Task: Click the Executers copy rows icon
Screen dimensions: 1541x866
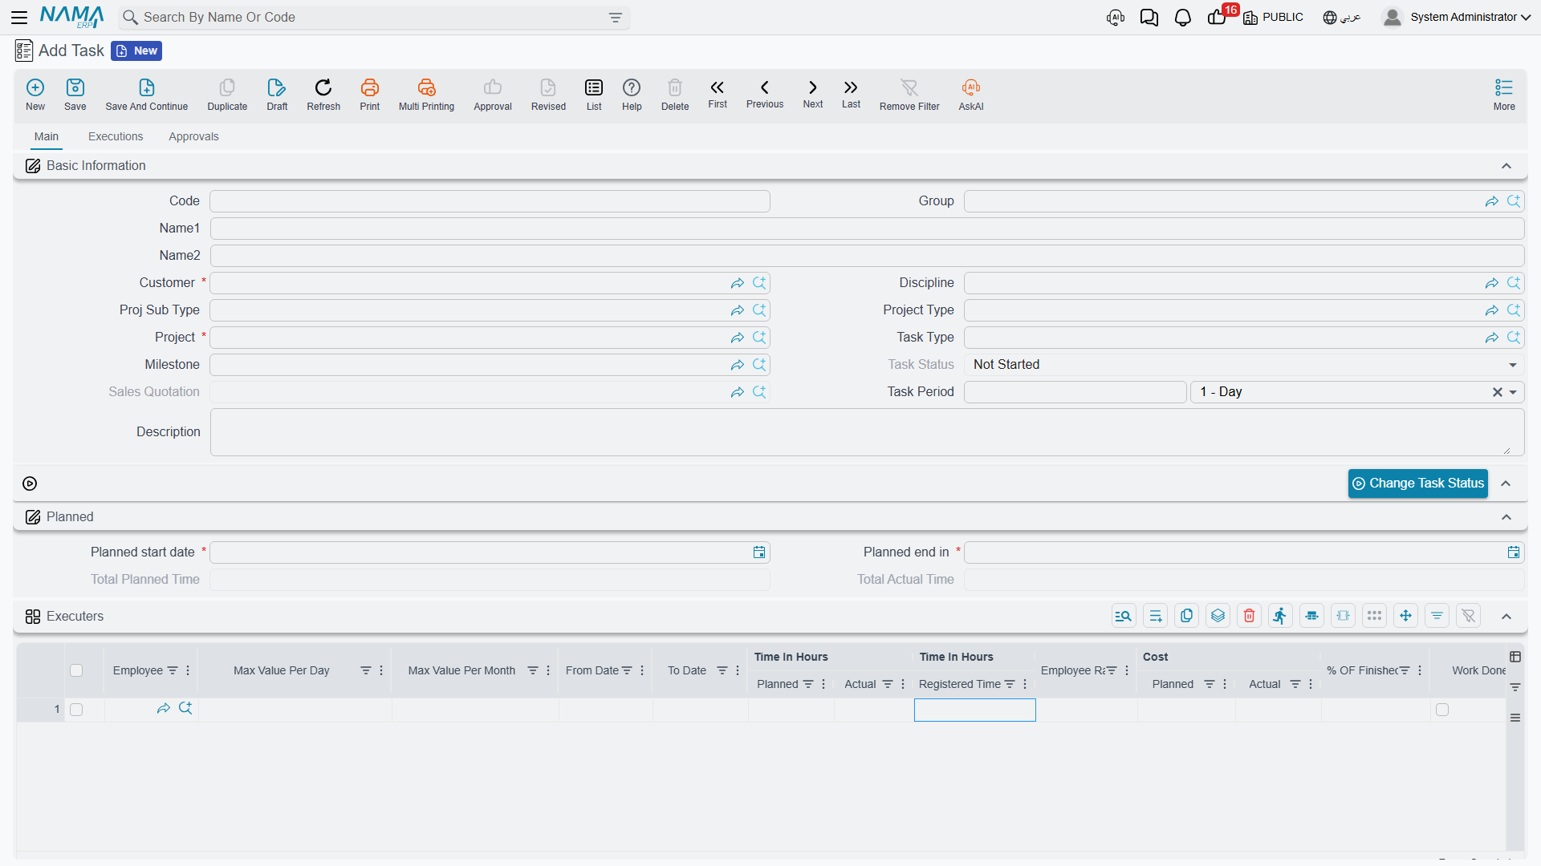Action: point(1186,616)
